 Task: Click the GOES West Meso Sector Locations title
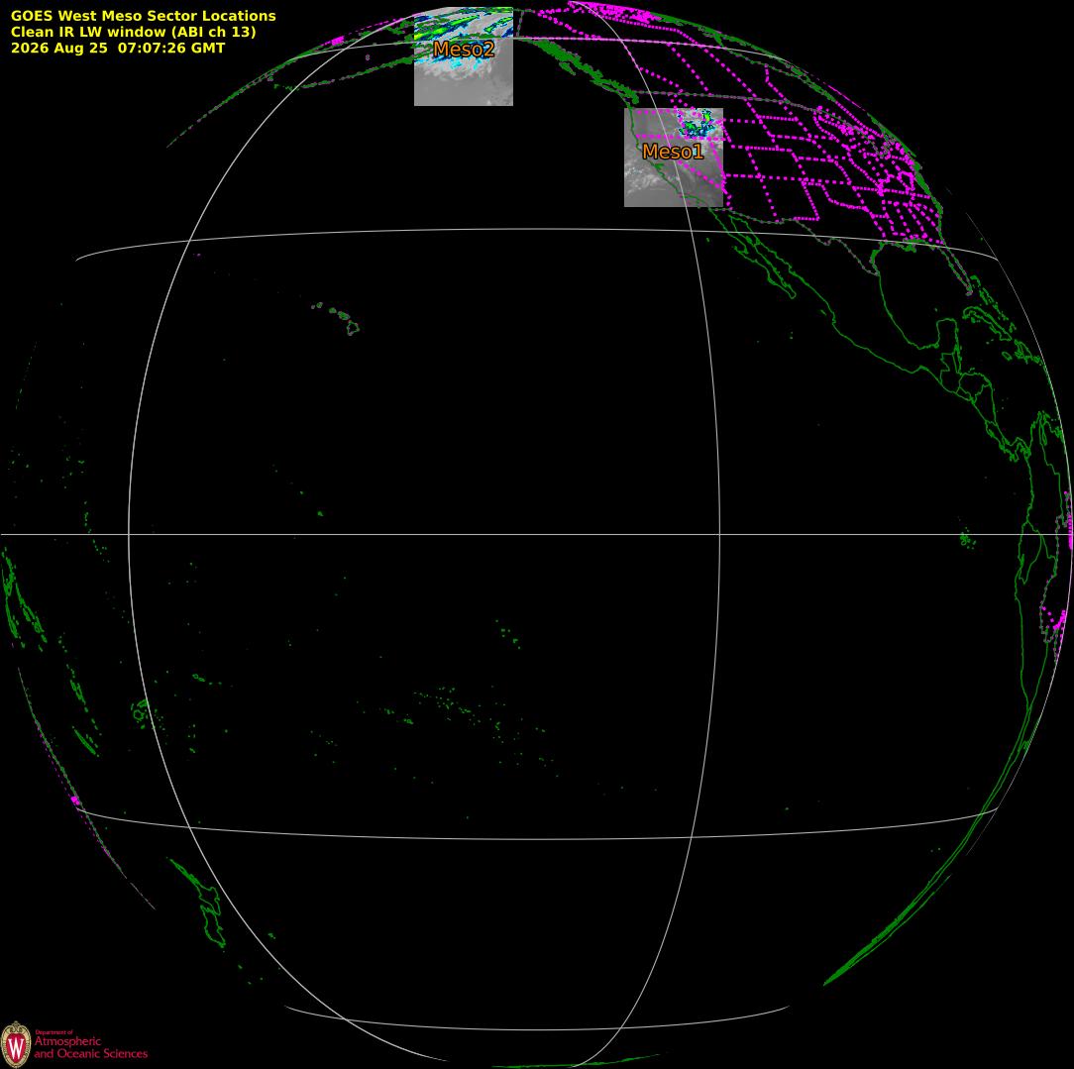(x=143, y=16)
